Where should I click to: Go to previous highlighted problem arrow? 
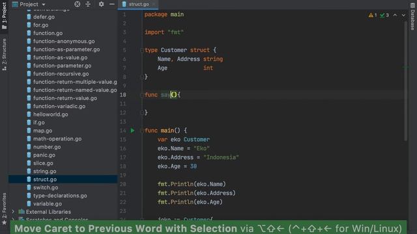tap(395, 15)
